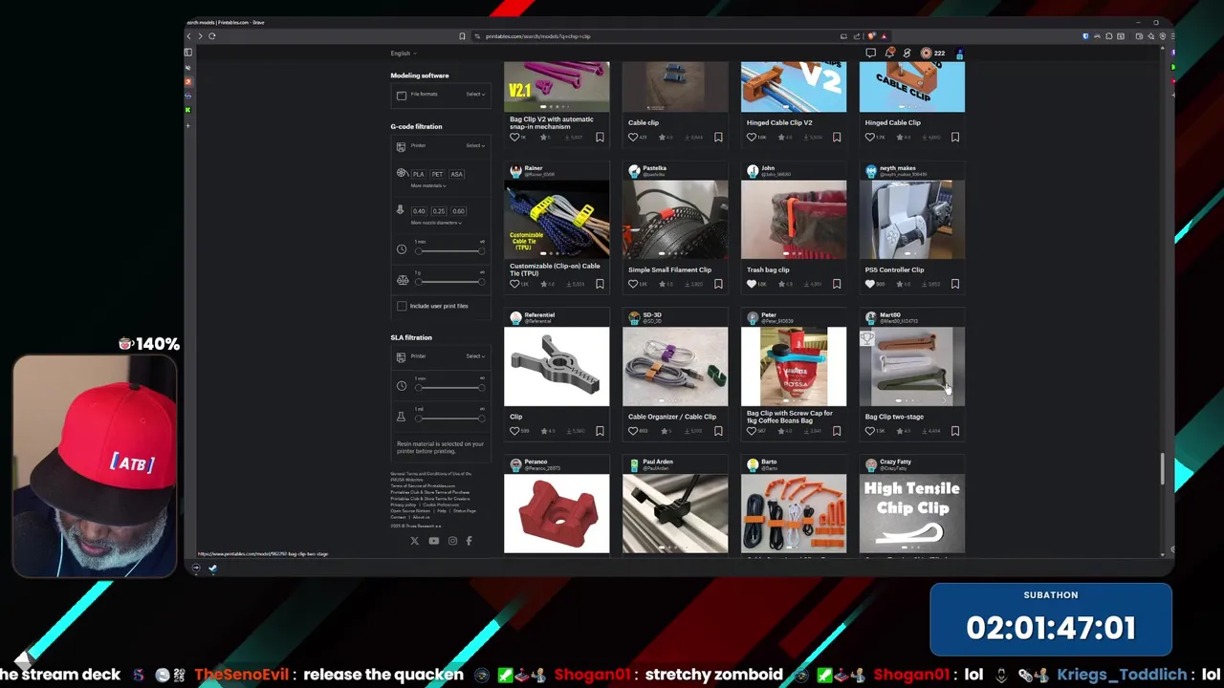The height and width of the screenshot is (688, 1224).
Task: Toggle the PLA material filter
Action: click(418, 174)
